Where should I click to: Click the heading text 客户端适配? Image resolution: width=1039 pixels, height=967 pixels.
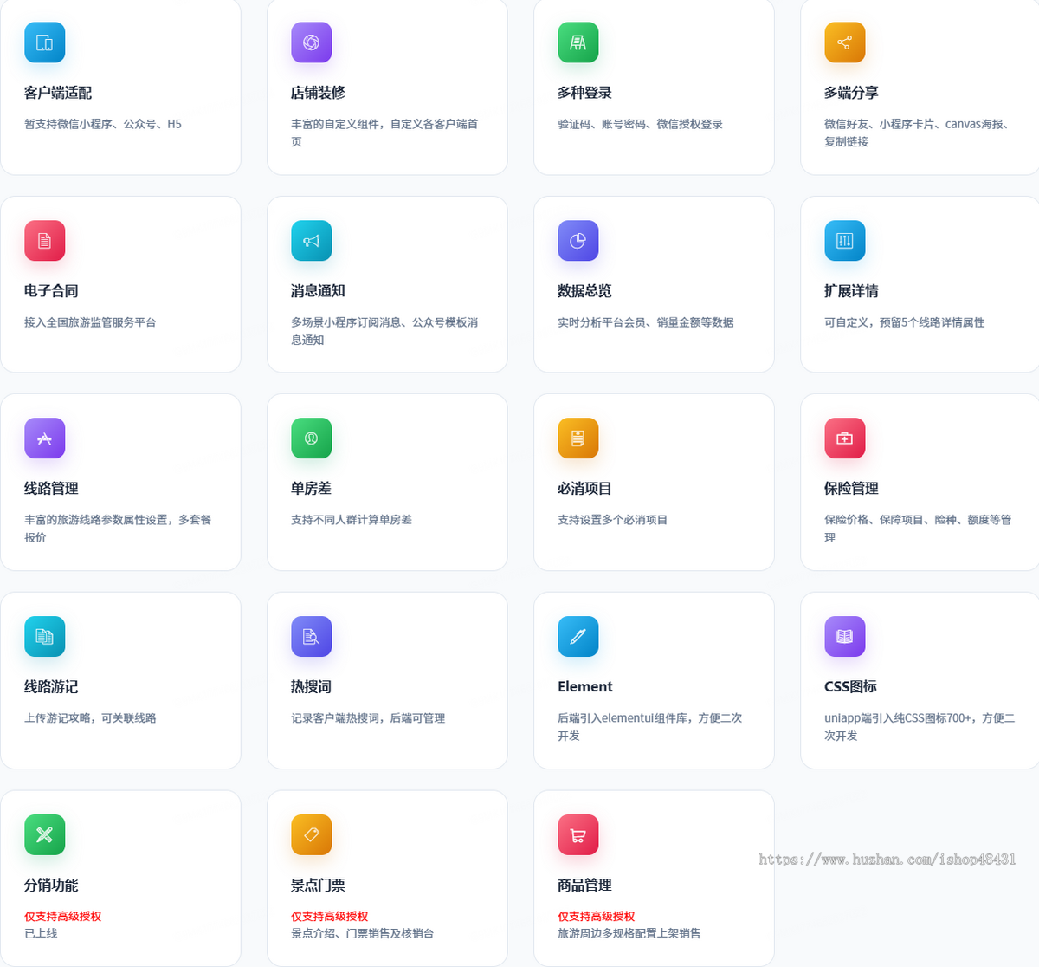click(58, 93)
